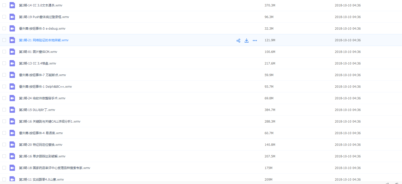Select the checkbox for CC 3.4格盘.wmv
The image size is (402, 184).
(4, 63)
